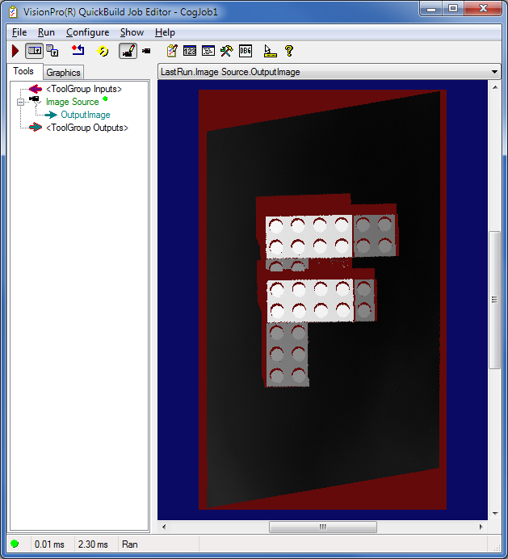Collapse the Image Source tree node
The width and height of the screenshot is (508, 559).
point(21,102)
